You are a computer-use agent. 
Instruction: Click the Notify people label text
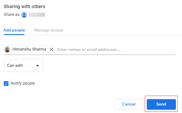pos(23,83)
